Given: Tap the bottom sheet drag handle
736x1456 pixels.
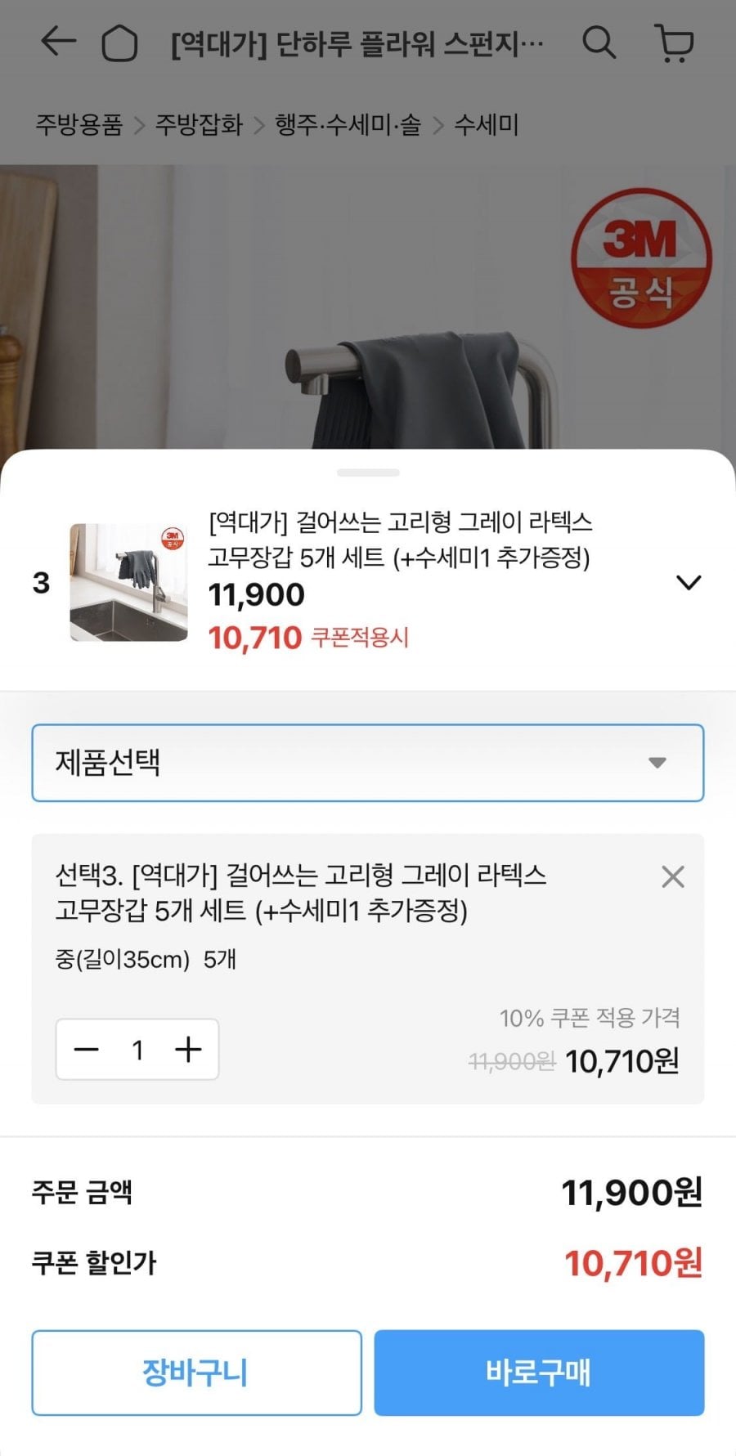Looking at the screenshot, I should 368,473.
